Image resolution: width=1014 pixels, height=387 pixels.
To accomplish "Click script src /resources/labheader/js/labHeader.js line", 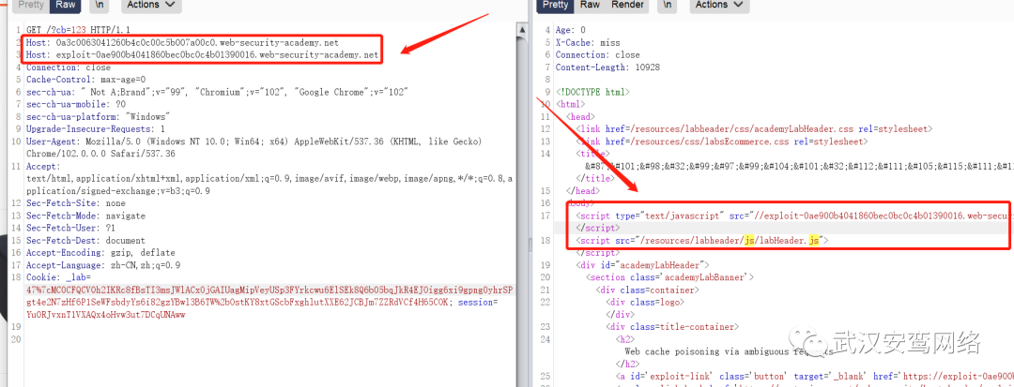I will (x=702, y=240).
